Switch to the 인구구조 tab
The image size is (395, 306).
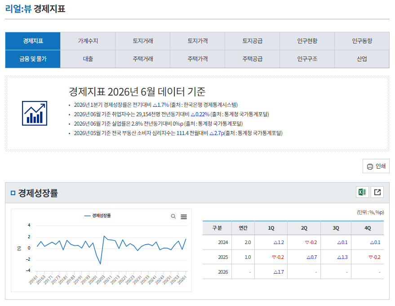click(x=307, y=59)
